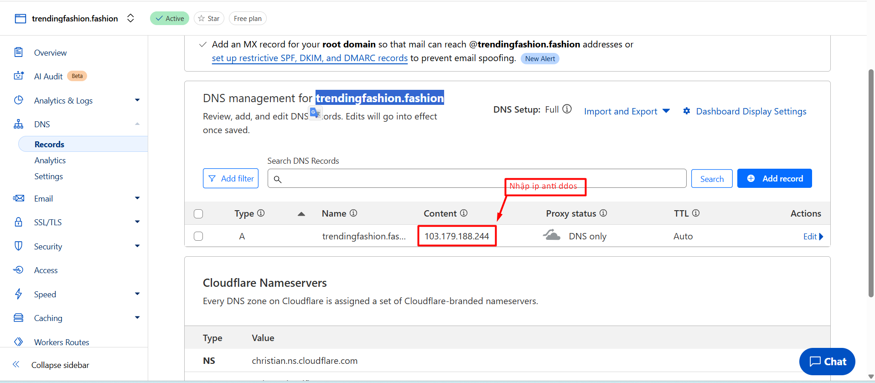Viewport: 875px width, 383px height.
Task: Open the SPF, DKIM, and DMARC records link
Action: coord(310,58)
